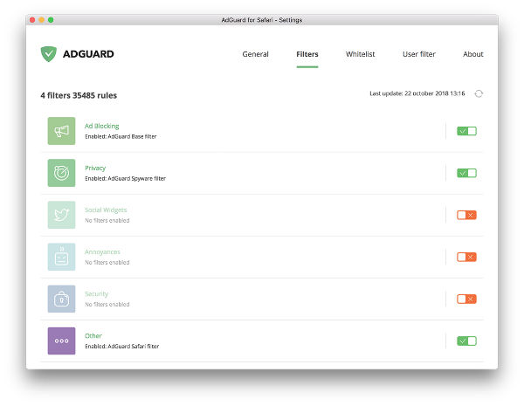
Task: Enable the Social Widgets toggle
Action: 466,215
